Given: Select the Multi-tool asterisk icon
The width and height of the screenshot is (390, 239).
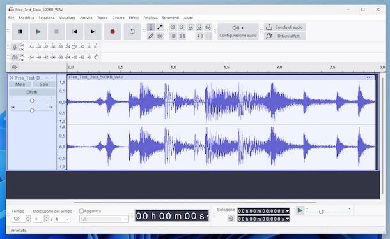Looking at the screenshot, I should click(160, 36).
